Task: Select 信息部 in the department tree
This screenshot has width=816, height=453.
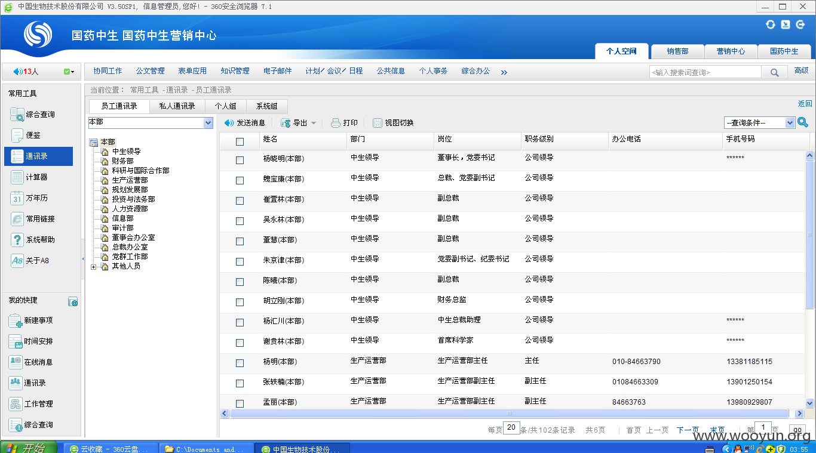Action: pyautogui.click(x=122, y=218)
